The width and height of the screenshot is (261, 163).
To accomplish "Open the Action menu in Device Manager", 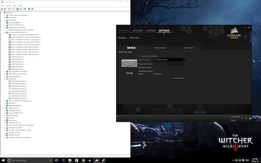I will [x=8, y=6].
